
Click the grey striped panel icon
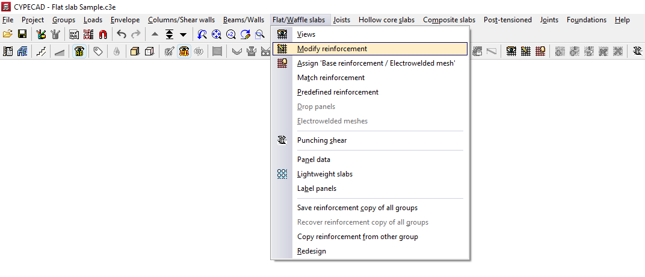pyautogui.click(x=218, y=51)
